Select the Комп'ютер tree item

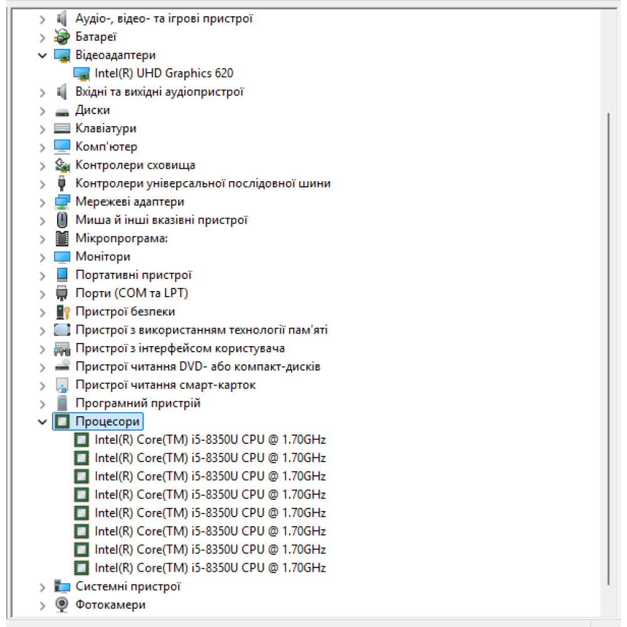click(106, 147)
